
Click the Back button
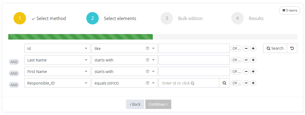[135, 104]
